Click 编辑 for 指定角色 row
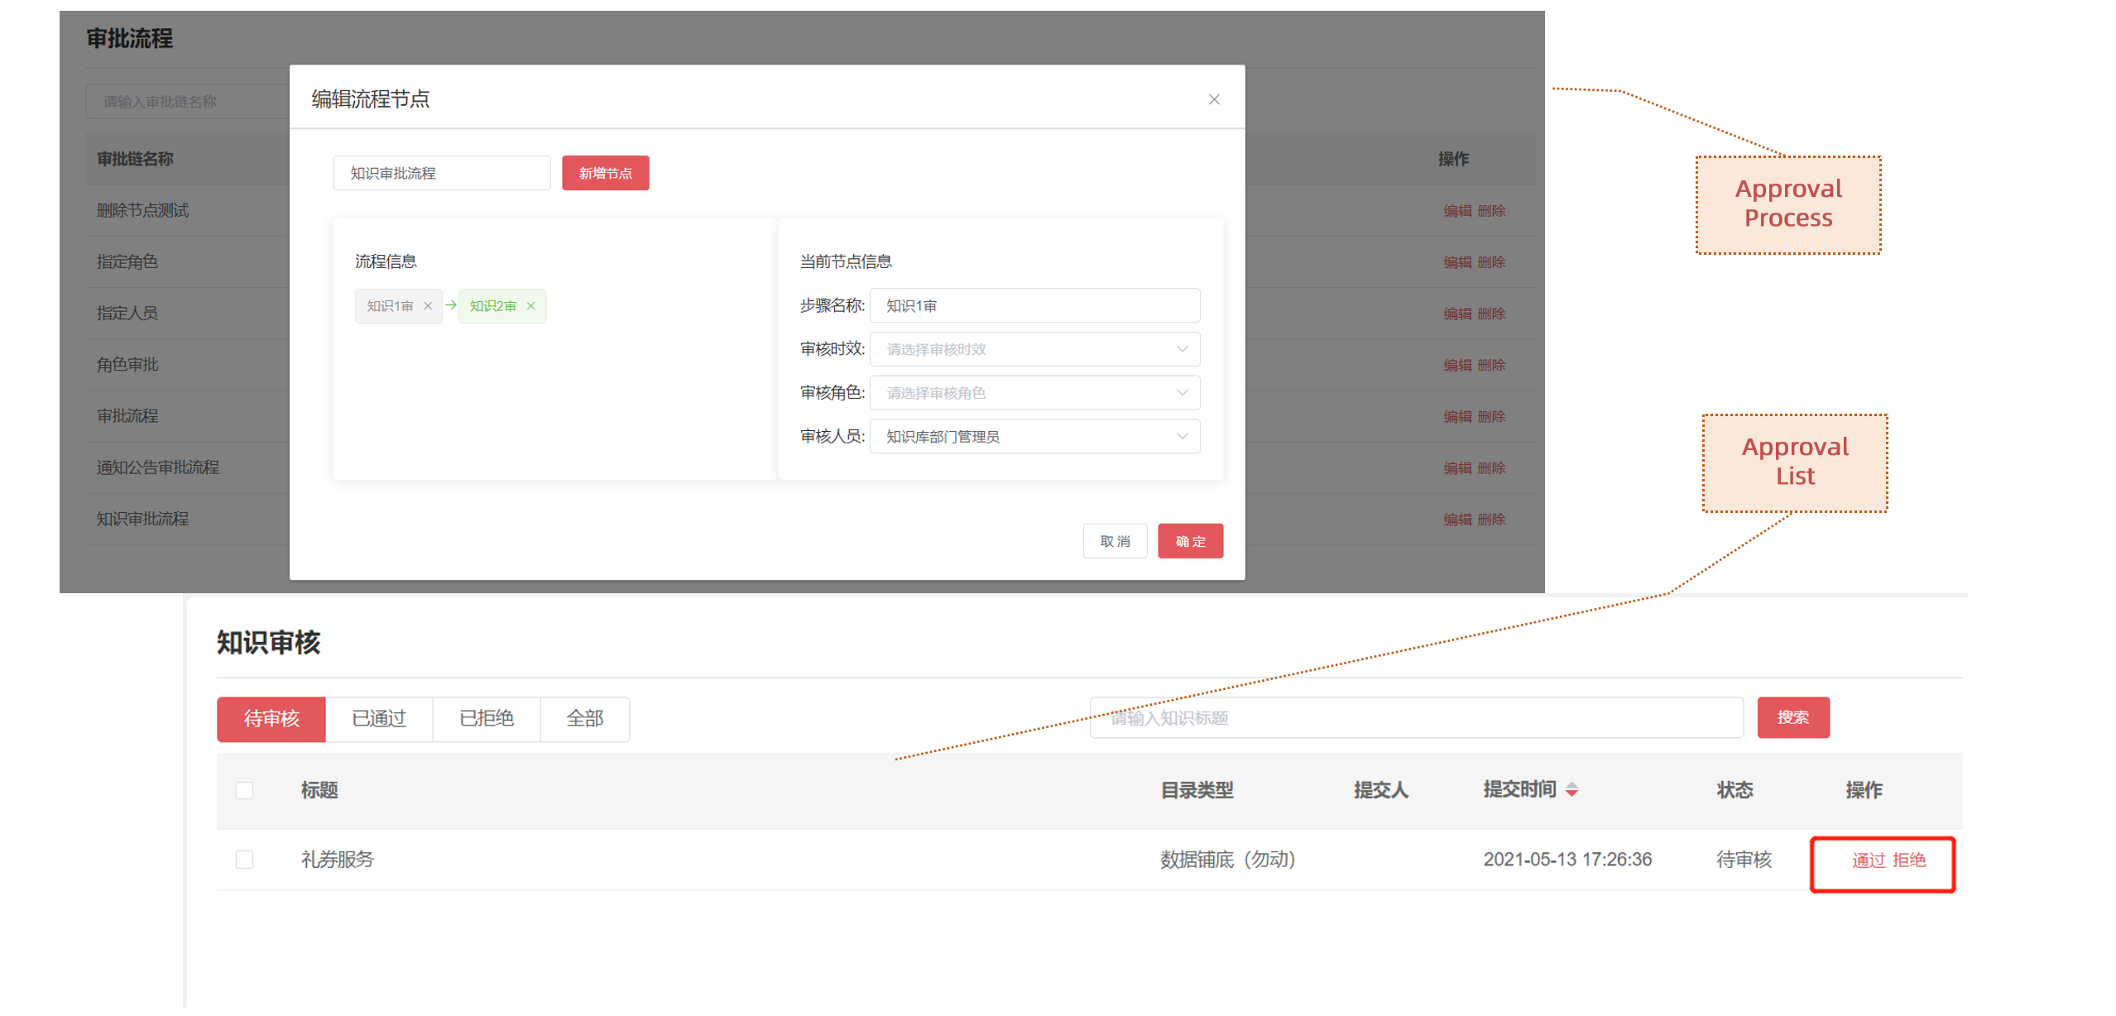This screenshot has height=1016, width=2116. [1457, 262]
